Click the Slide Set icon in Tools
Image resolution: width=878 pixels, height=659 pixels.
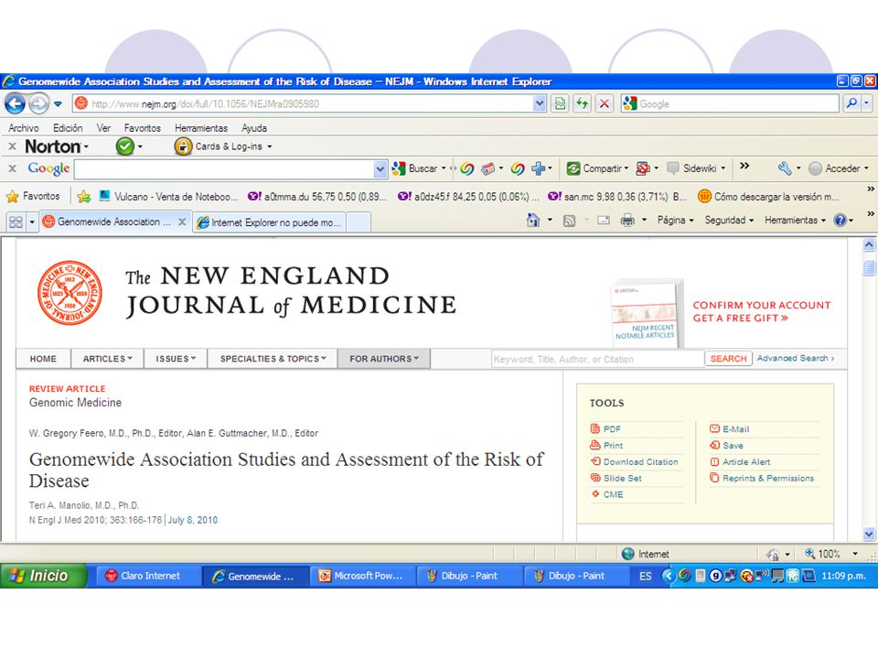point(595,478)
